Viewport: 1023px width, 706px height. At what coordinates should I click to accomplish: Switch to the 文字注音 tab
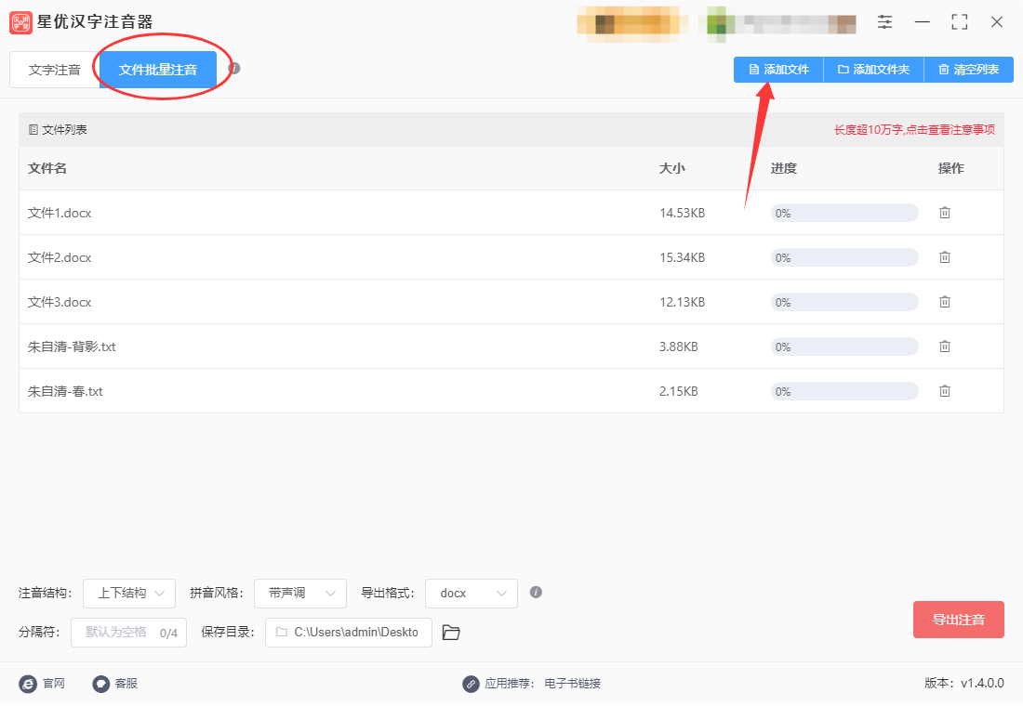(x=55, y=70)
